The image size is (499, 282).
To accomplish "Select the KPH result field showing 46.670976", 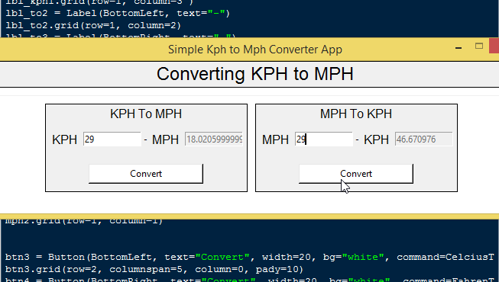I will (x=423, y=139).
